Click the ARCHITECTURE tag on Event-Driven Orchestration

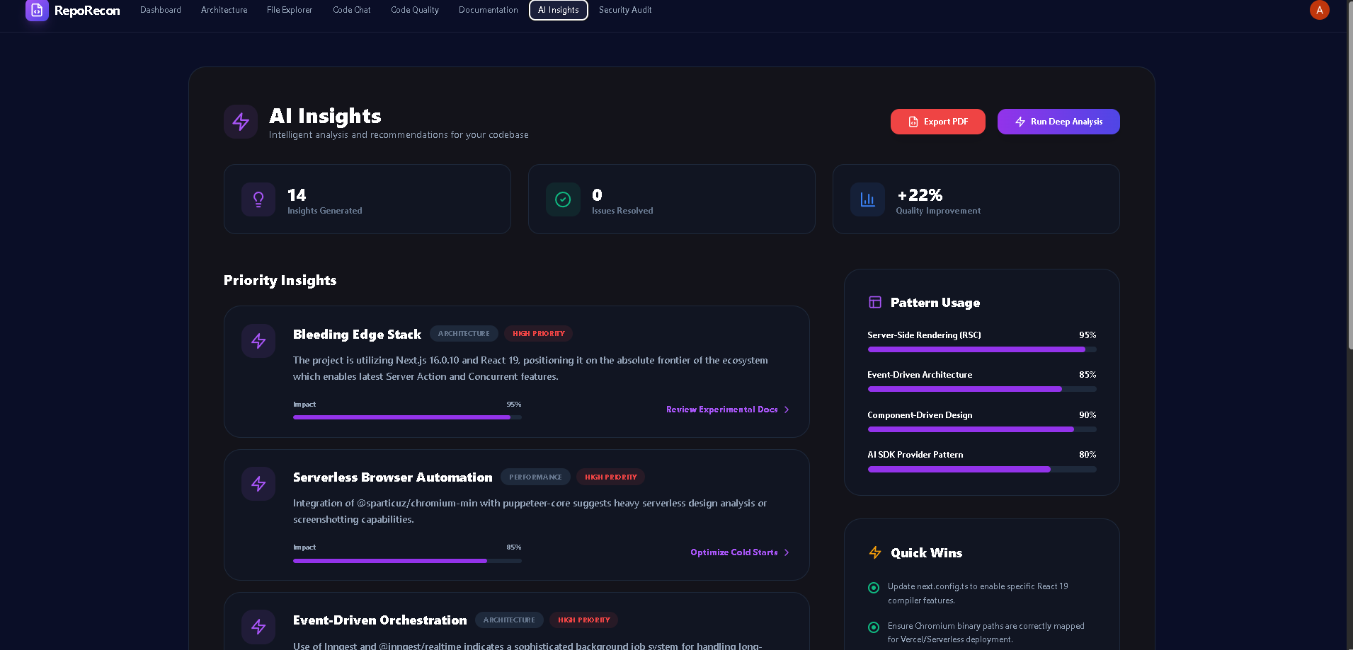pos(509,620)
